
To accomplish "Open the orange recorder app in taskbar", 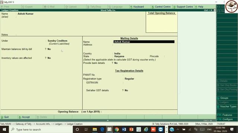I will (x=153, y=129).
